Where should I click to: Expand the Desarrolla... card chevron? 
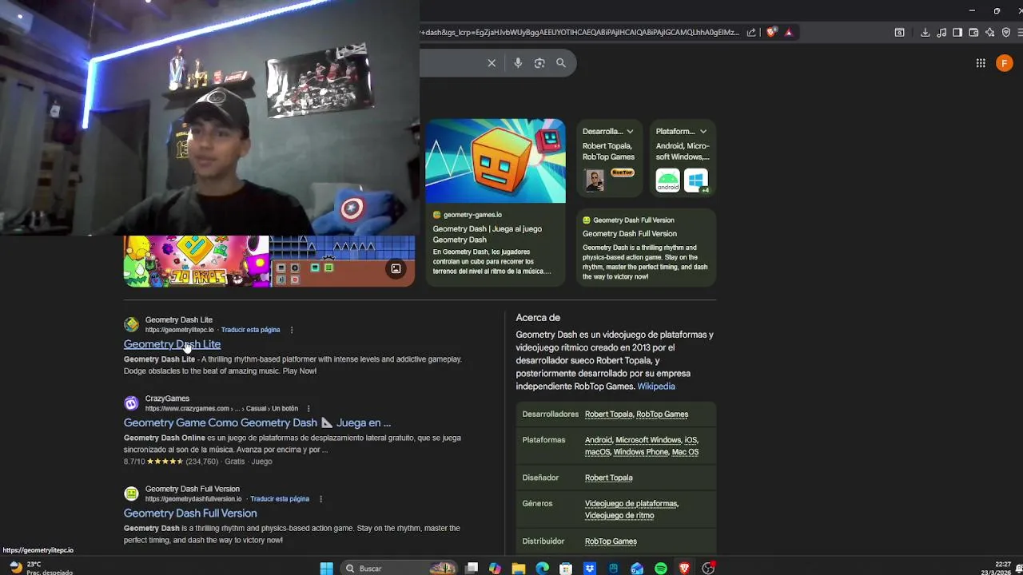pyautogui.click(x=630, y=132)
